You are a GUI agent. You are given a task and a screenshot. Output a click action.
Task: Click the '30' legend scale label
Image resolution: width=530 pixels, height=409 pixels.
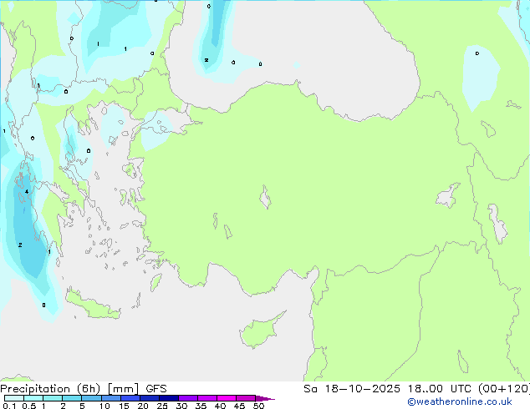coord(181,406)
